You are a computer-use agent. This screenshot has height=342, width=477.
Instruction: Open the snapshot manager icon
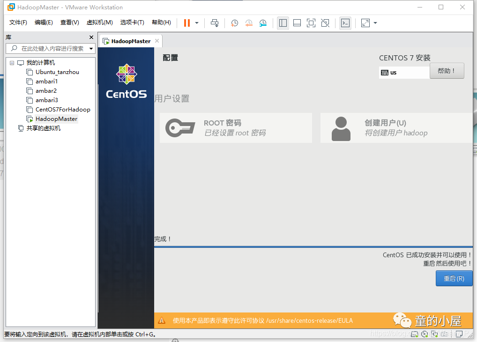point(263,23)
